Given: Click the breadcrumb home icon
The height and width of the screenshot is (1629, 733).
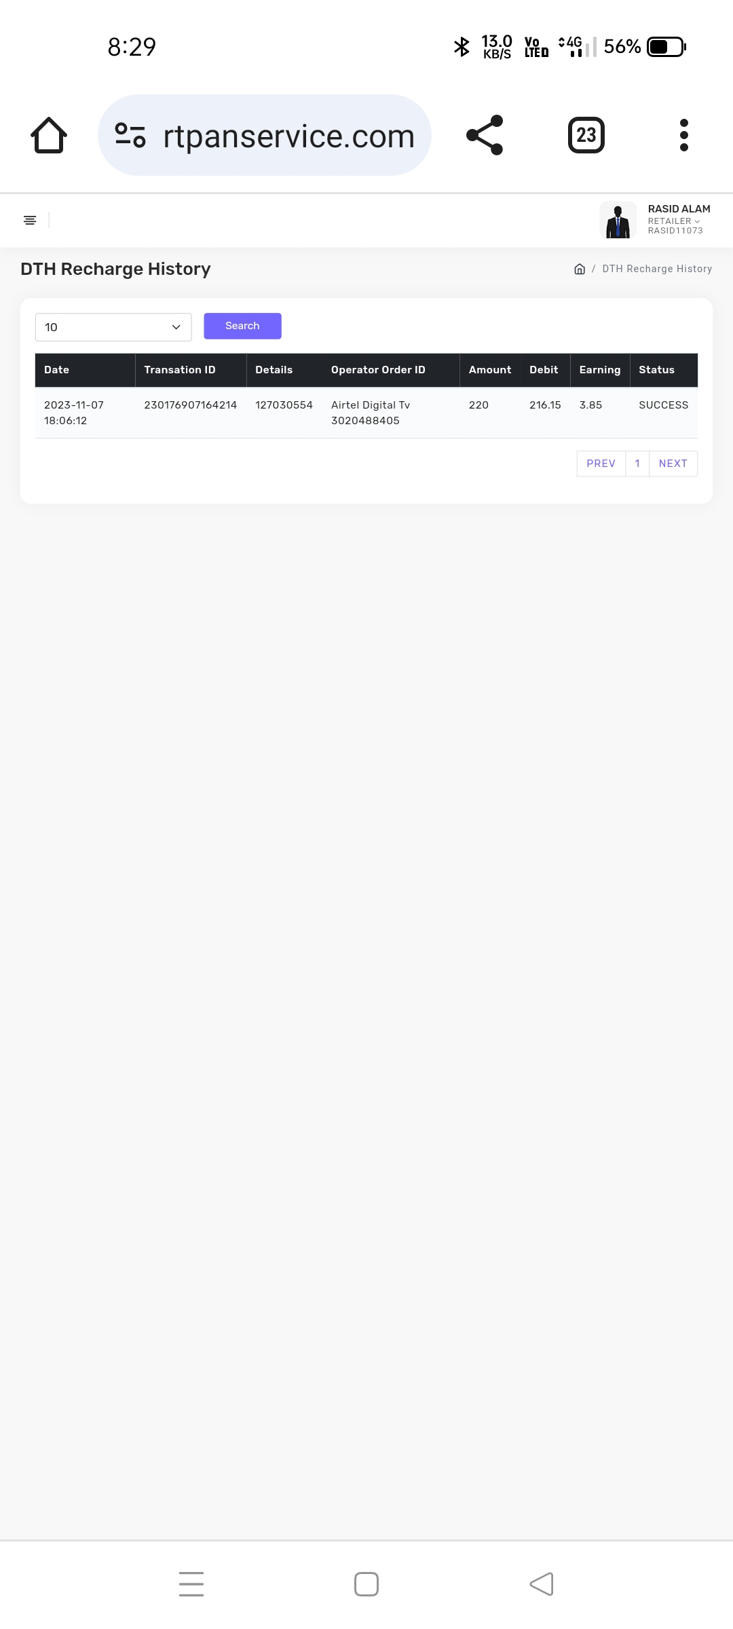Looking at the screenshot, I should 580,269.
